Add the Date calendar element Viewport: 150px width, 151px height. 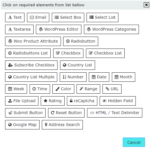(x=99, y=77)
